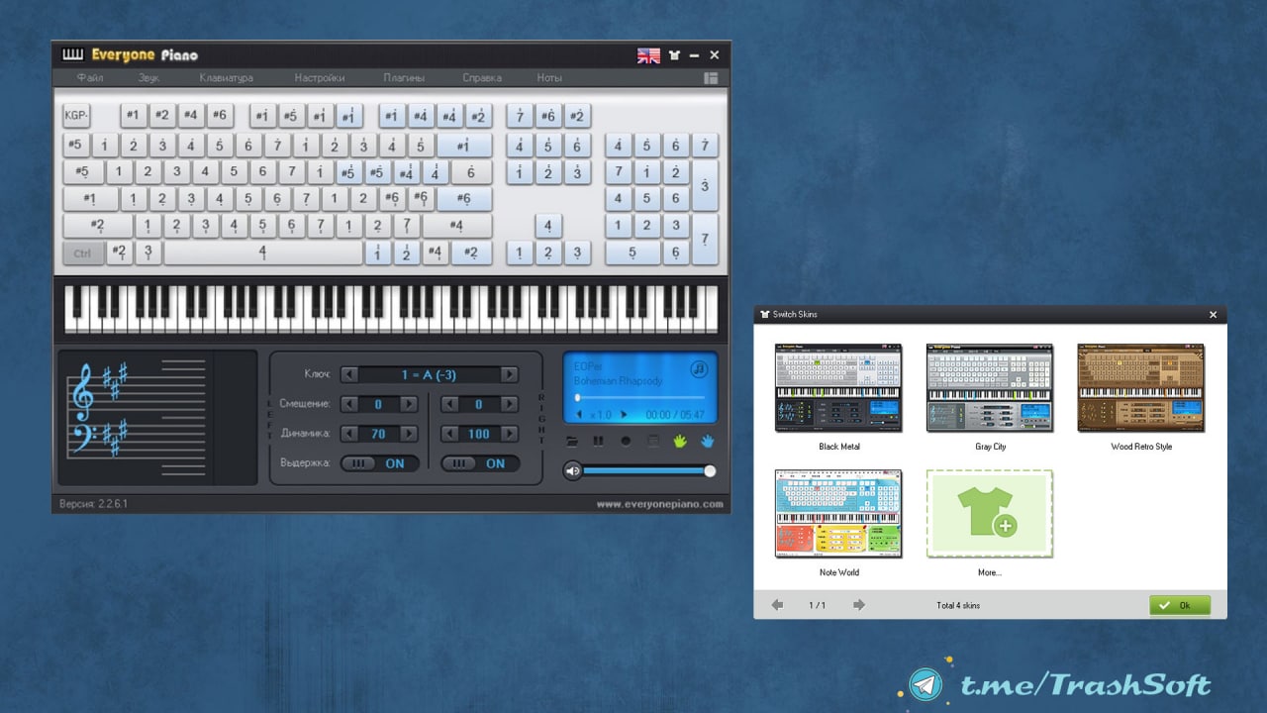Decrease left hand offset value 0
This screenshot has height=713, width=1267.
(348, 404)
